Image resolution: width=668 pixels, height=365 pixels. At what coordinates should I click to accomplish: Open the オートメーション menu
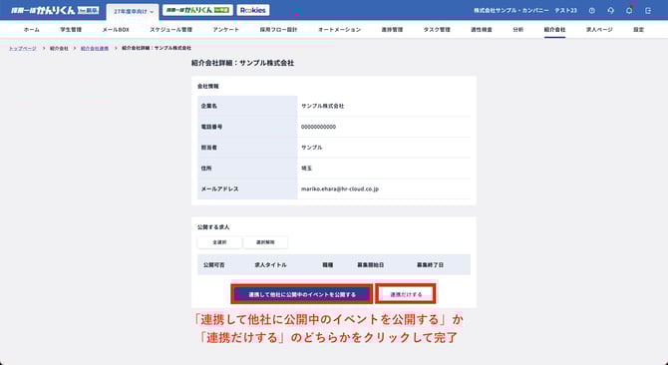click(x=340, y=30)
